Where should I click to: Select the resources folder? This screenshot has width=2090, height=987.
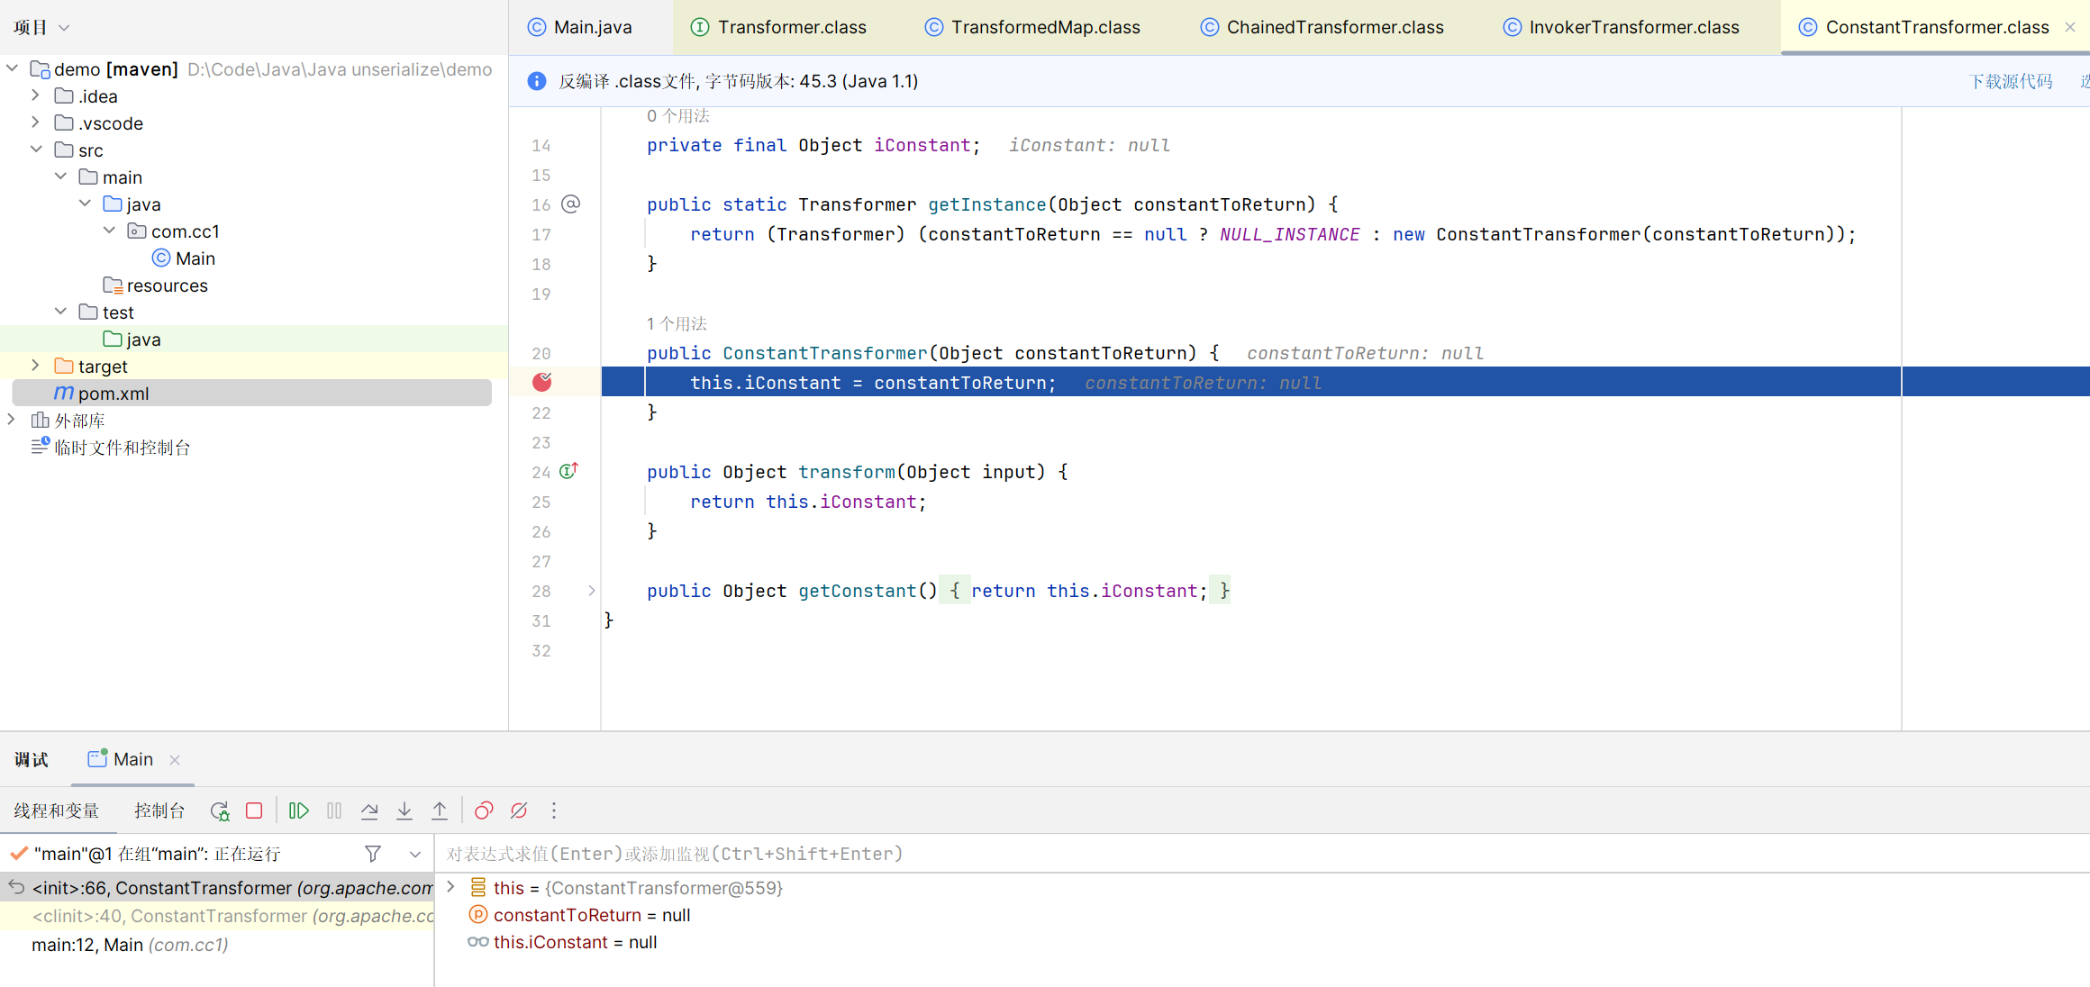tap(155, 285)
